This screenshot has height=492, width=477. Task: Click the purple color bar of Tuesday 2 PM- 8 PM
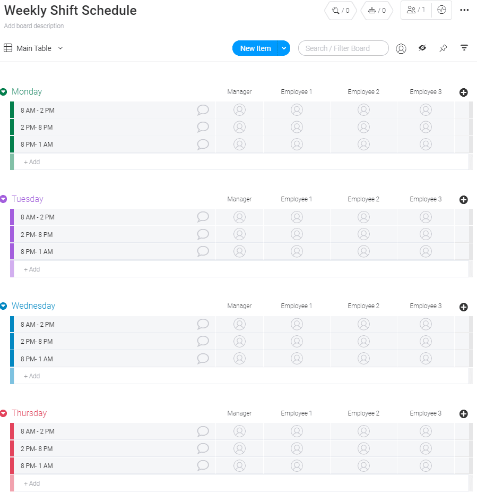point(12,234)
